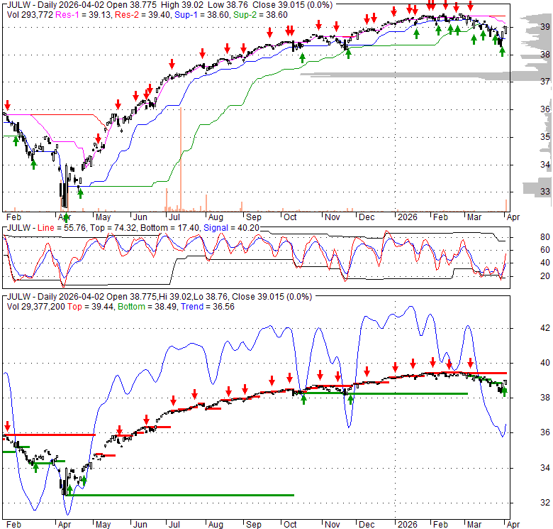Click the 'Top = 74.32' oscillator label
This screenshot has width=553, height=529.
113,228
